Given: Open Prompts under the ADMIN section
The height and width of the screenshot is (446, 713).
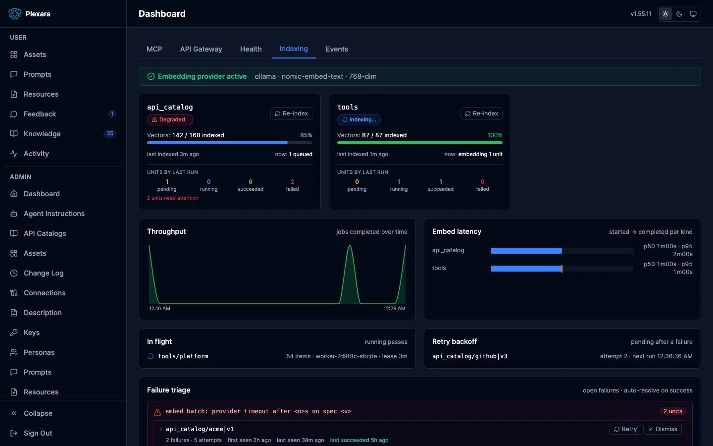Looking at the screenshot, I should [x=63, y=372].
